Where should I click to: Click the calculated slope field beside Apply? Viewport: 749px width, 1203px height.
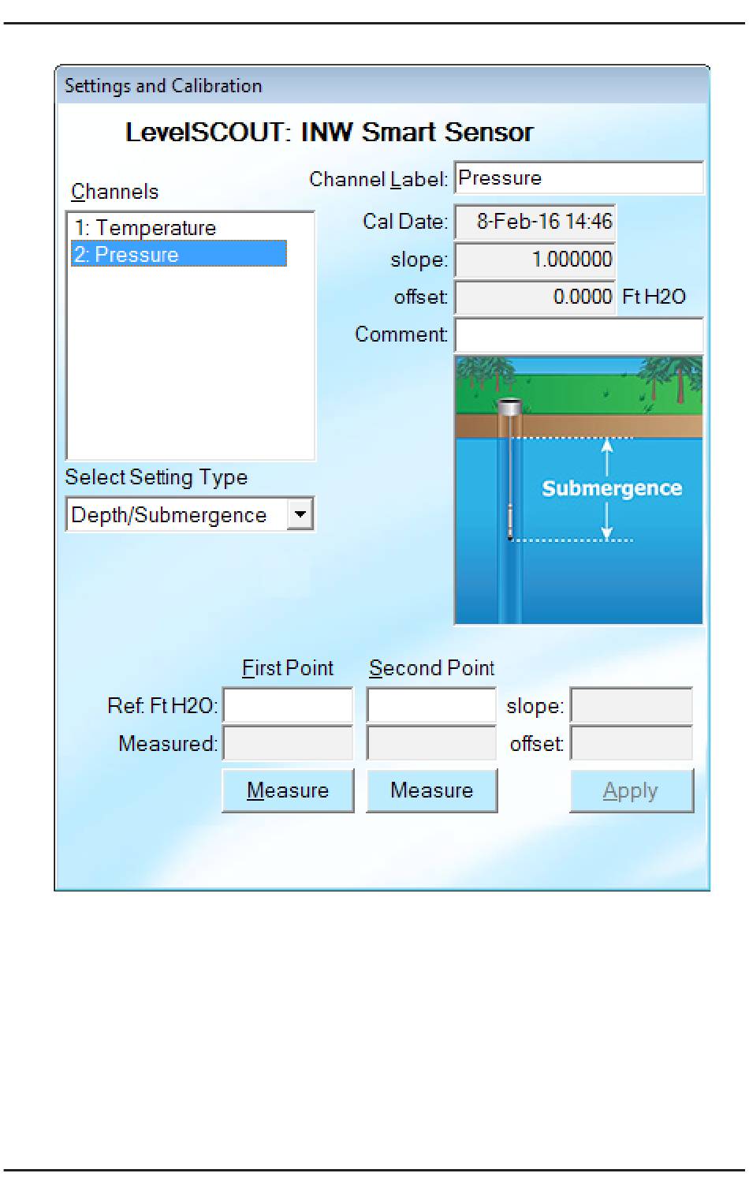pos(632,705)
